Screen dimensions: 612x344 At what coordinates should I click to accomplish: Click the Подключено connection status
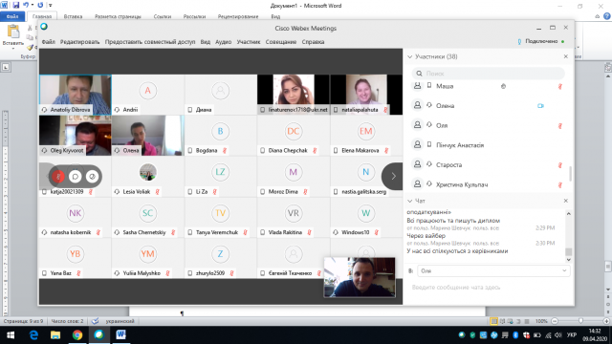click(541, 41)
